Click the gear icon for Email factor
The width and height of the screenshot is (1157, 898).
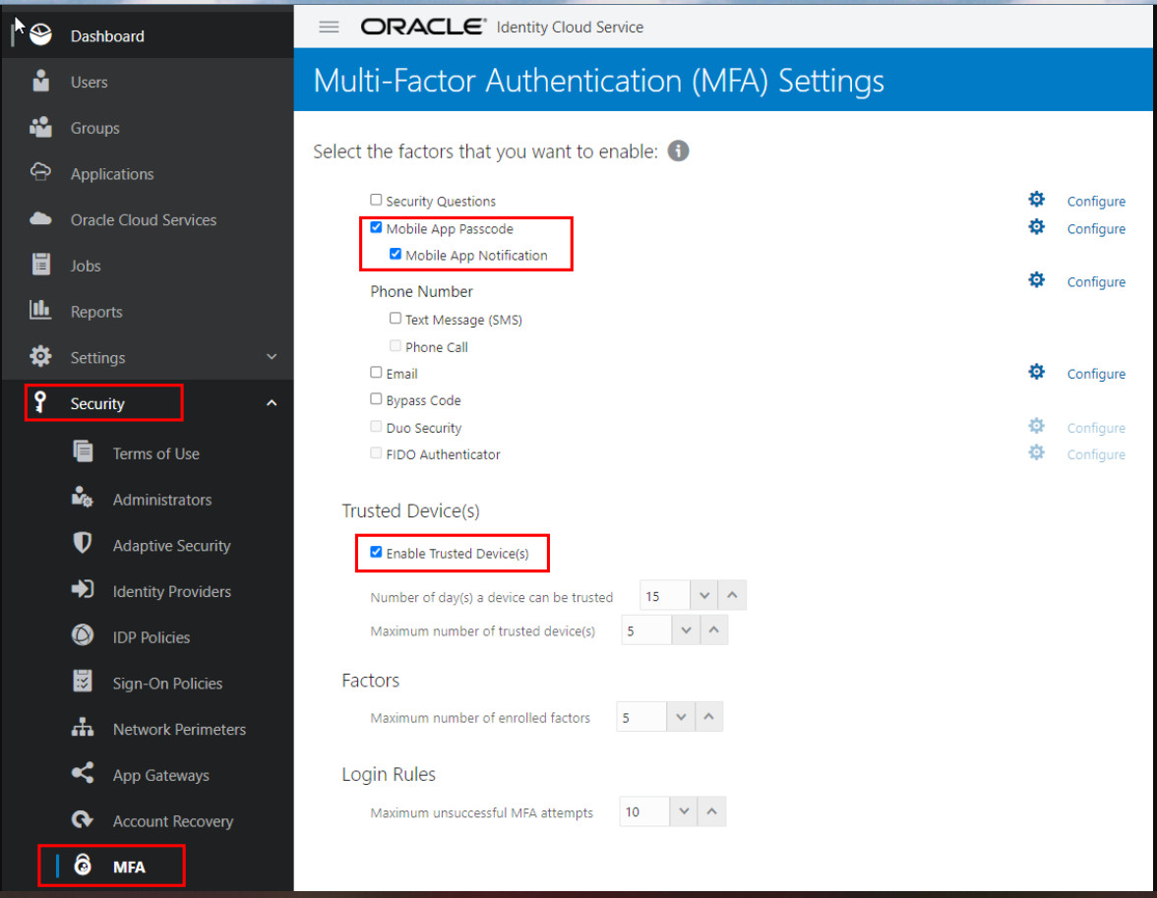pos(1037,372)
